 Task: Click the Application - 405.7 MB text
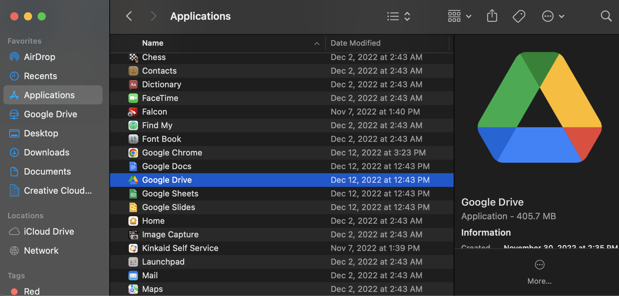[x=508, y=216]
